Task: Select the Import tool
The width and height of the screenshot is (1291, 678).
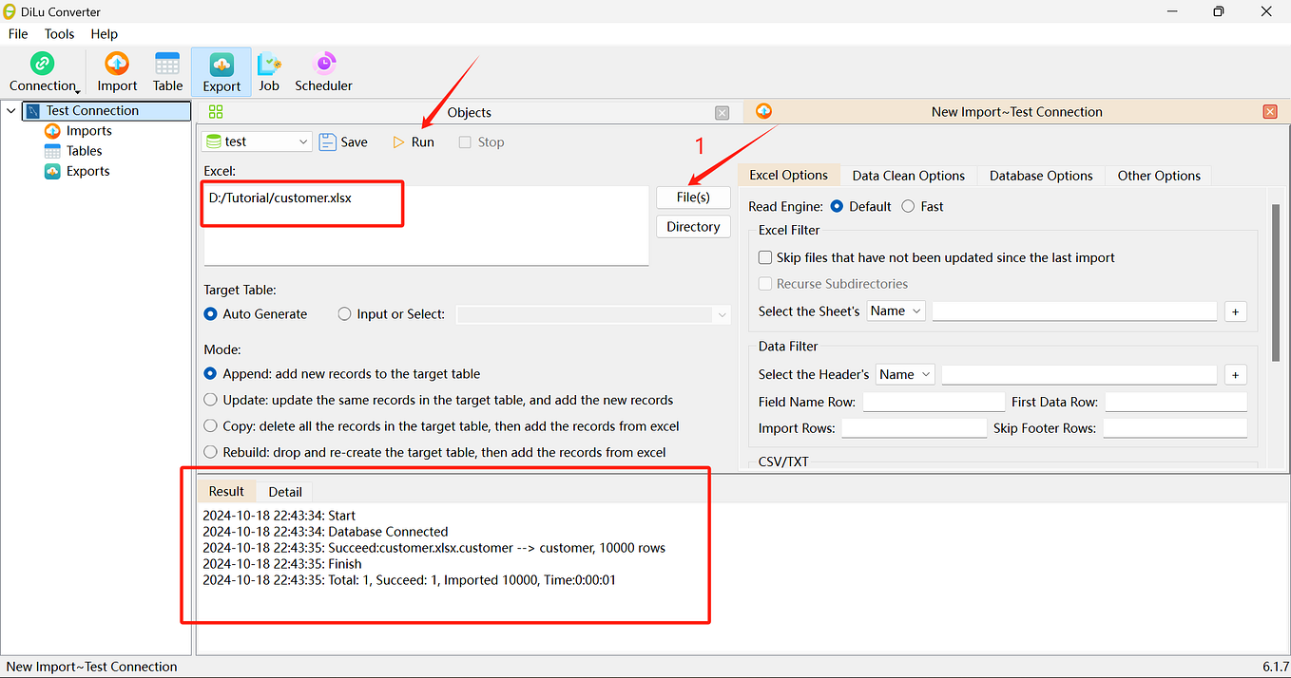Action: pyautogui.click(x=116, y=71)
